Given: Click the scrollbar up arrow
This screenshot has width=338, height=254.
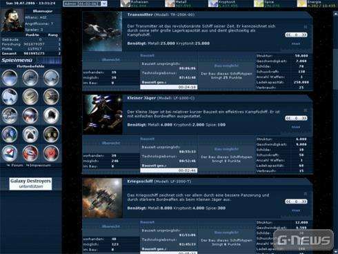Looking at the screenshot, I should [x=335, y=14].
